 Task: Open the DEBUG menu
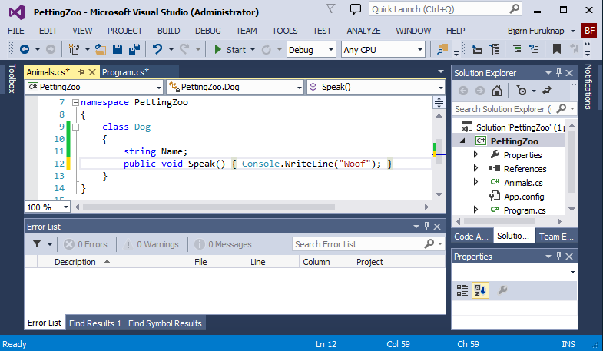[207, 31]
